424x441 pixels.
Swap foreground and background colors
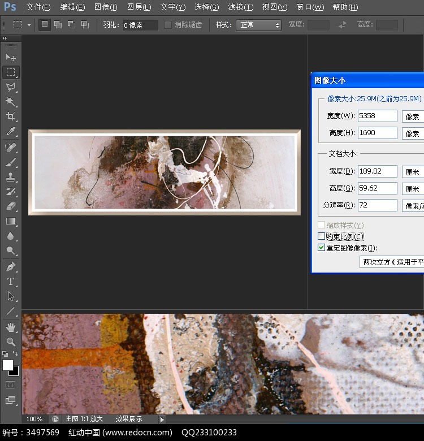(x=15, y=353)
